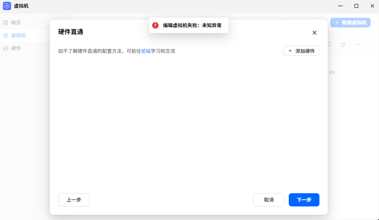Click the blue VM app logo in title bar
Image resolution: width=379 pixels, height=220 pixels.
[x=7, y=6]
